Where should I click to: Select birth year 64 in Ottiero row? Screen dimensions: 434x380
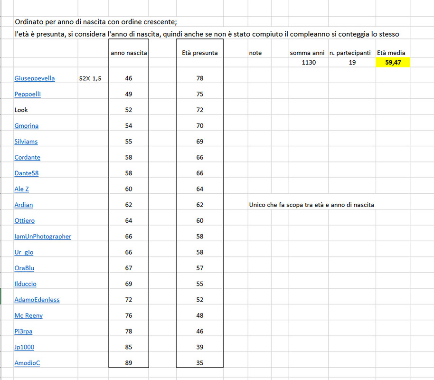128,221
